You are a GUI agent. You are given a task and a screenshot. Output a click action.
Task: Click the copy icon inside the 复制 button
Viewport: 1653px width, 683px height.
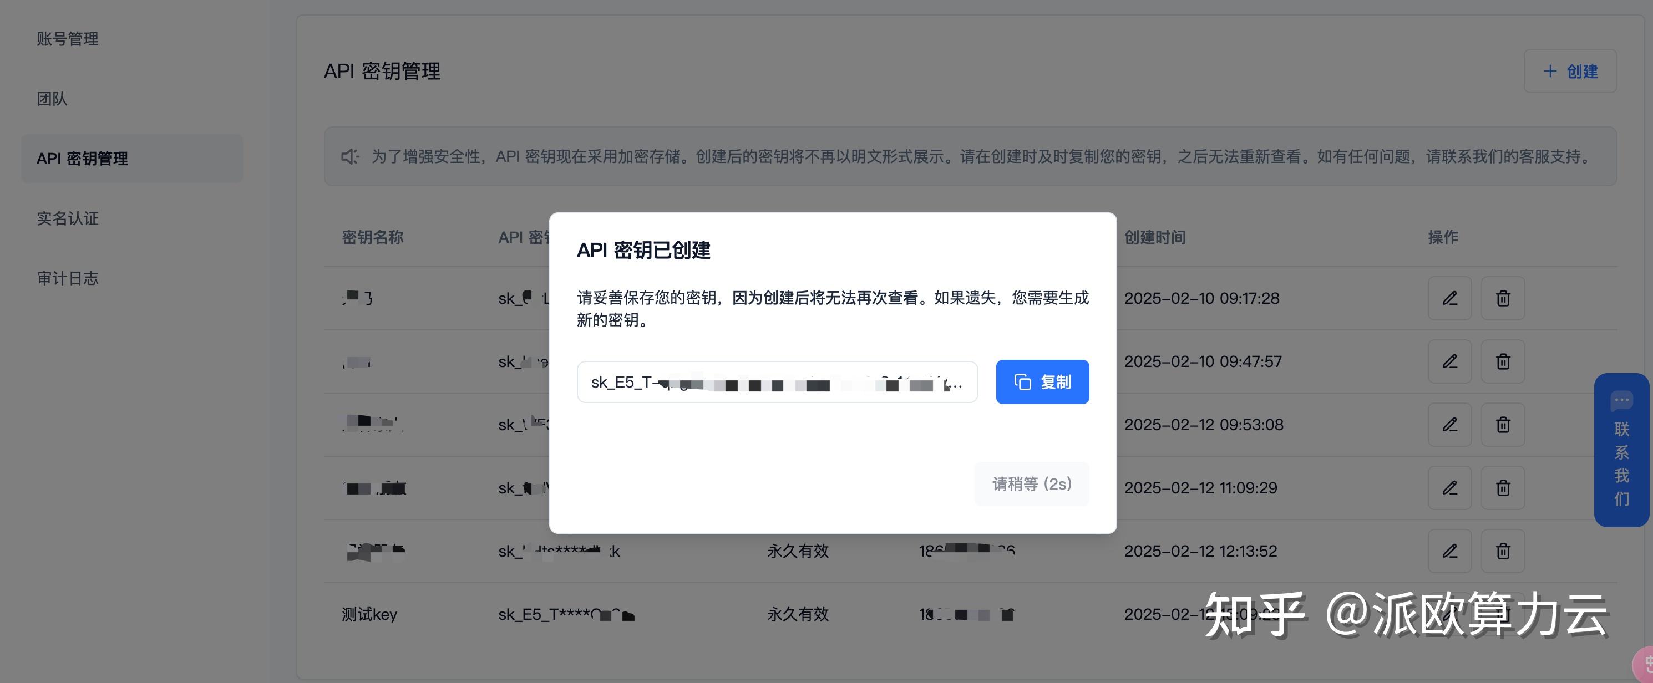click(x=1022, y=381)
